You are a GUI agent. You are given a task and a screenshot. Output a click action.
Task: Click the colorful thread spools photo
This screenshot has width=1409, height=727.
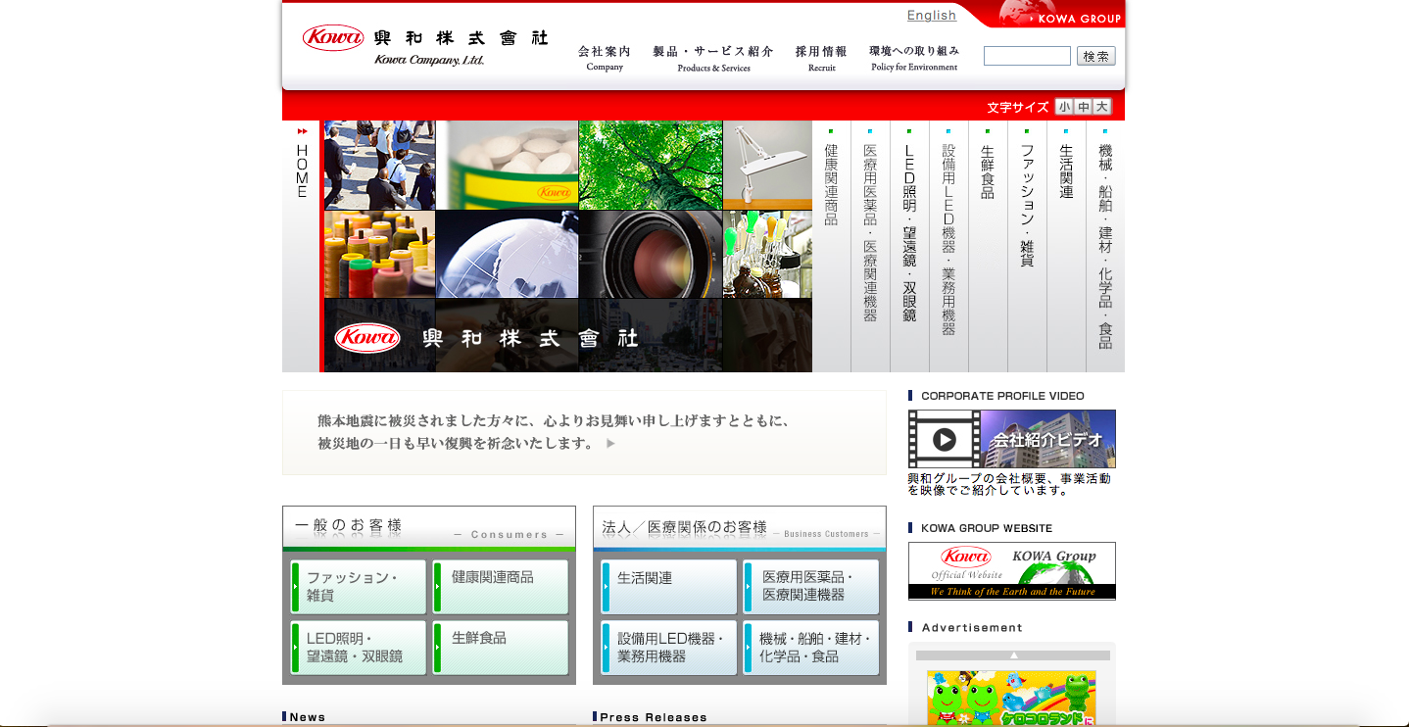coord(379,254)
